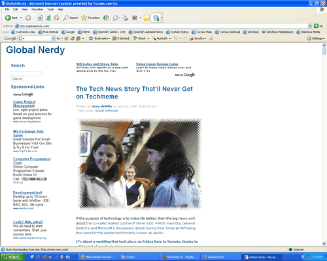Click the Mail envelope icon

pyautogui.click(x=115, y=18)
